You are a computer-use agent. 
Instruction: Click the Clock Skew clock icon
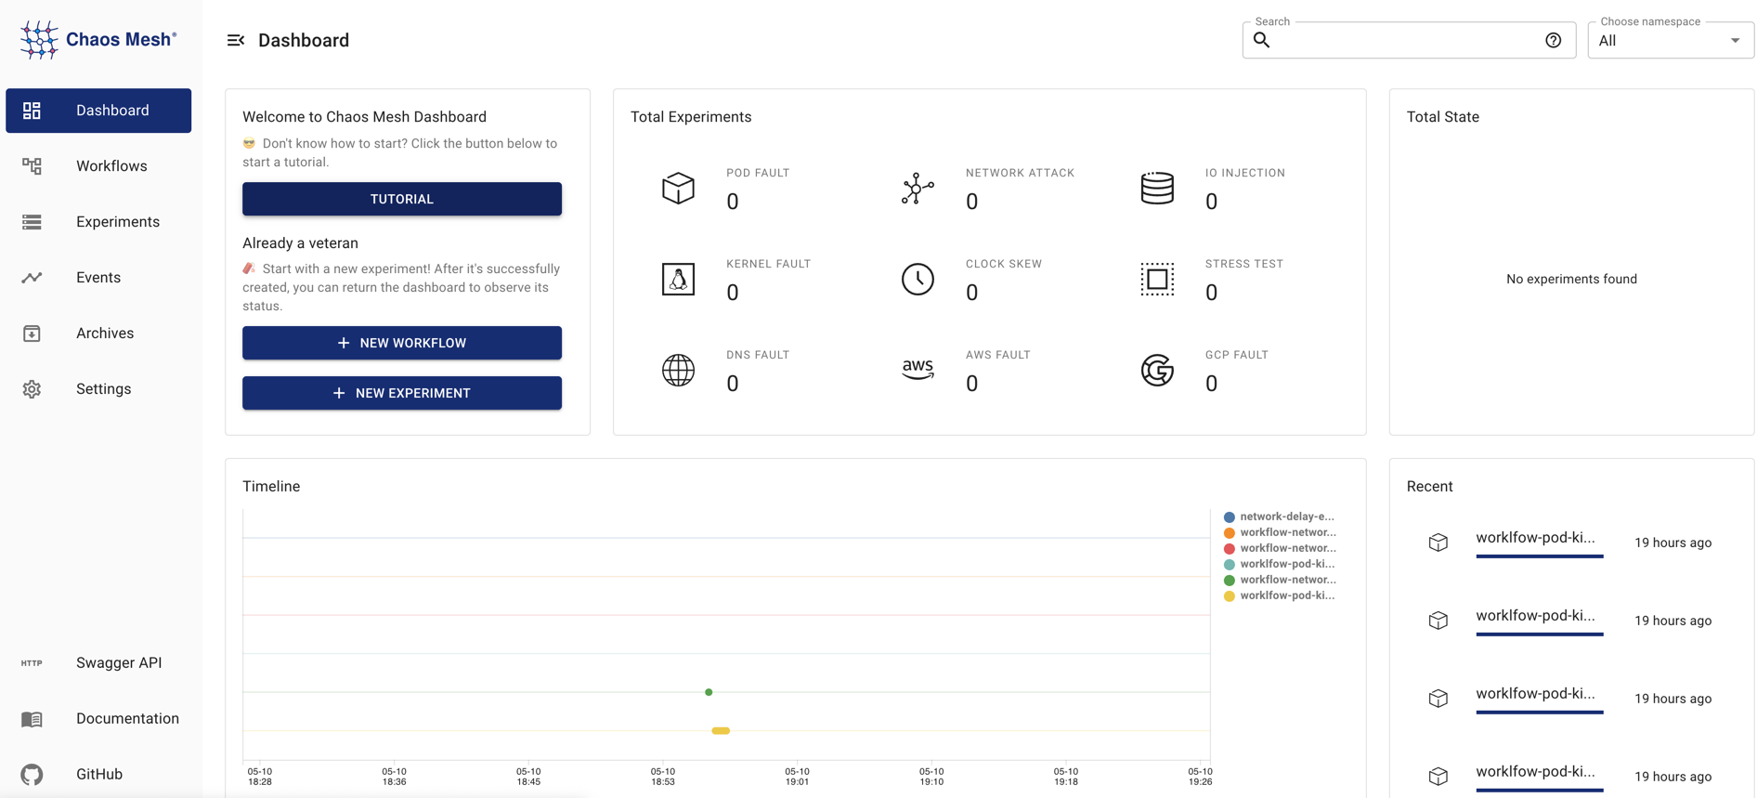pos(918,280)
